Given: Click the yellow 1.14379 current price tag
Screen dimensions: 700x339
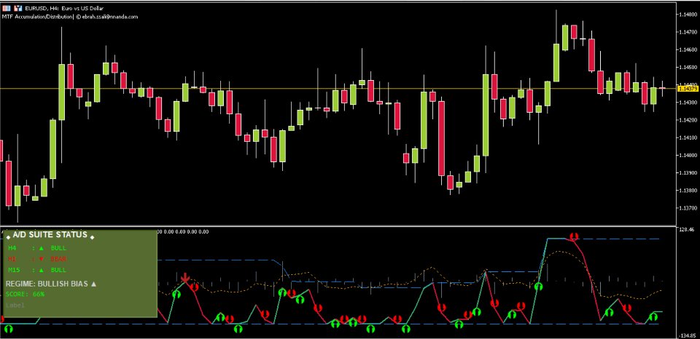Looking at the screenshot, I should tap(688, 89).
